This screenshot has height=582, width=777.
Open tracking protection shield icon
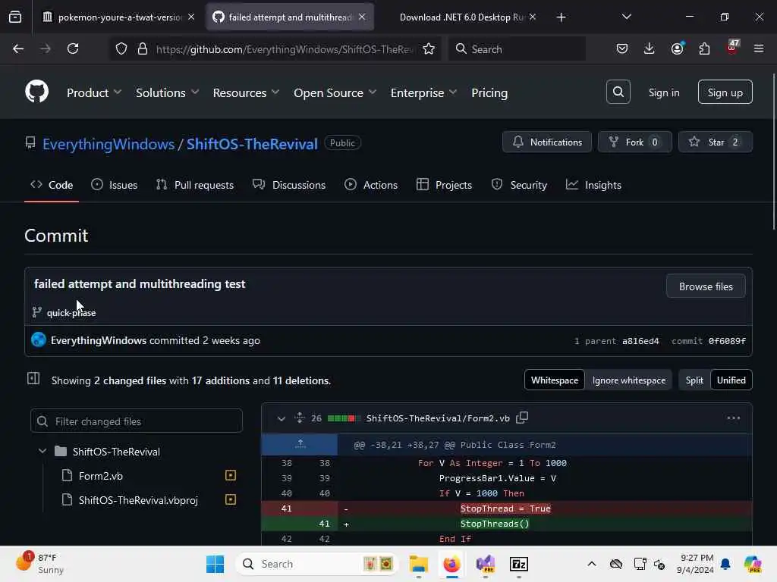121,49
